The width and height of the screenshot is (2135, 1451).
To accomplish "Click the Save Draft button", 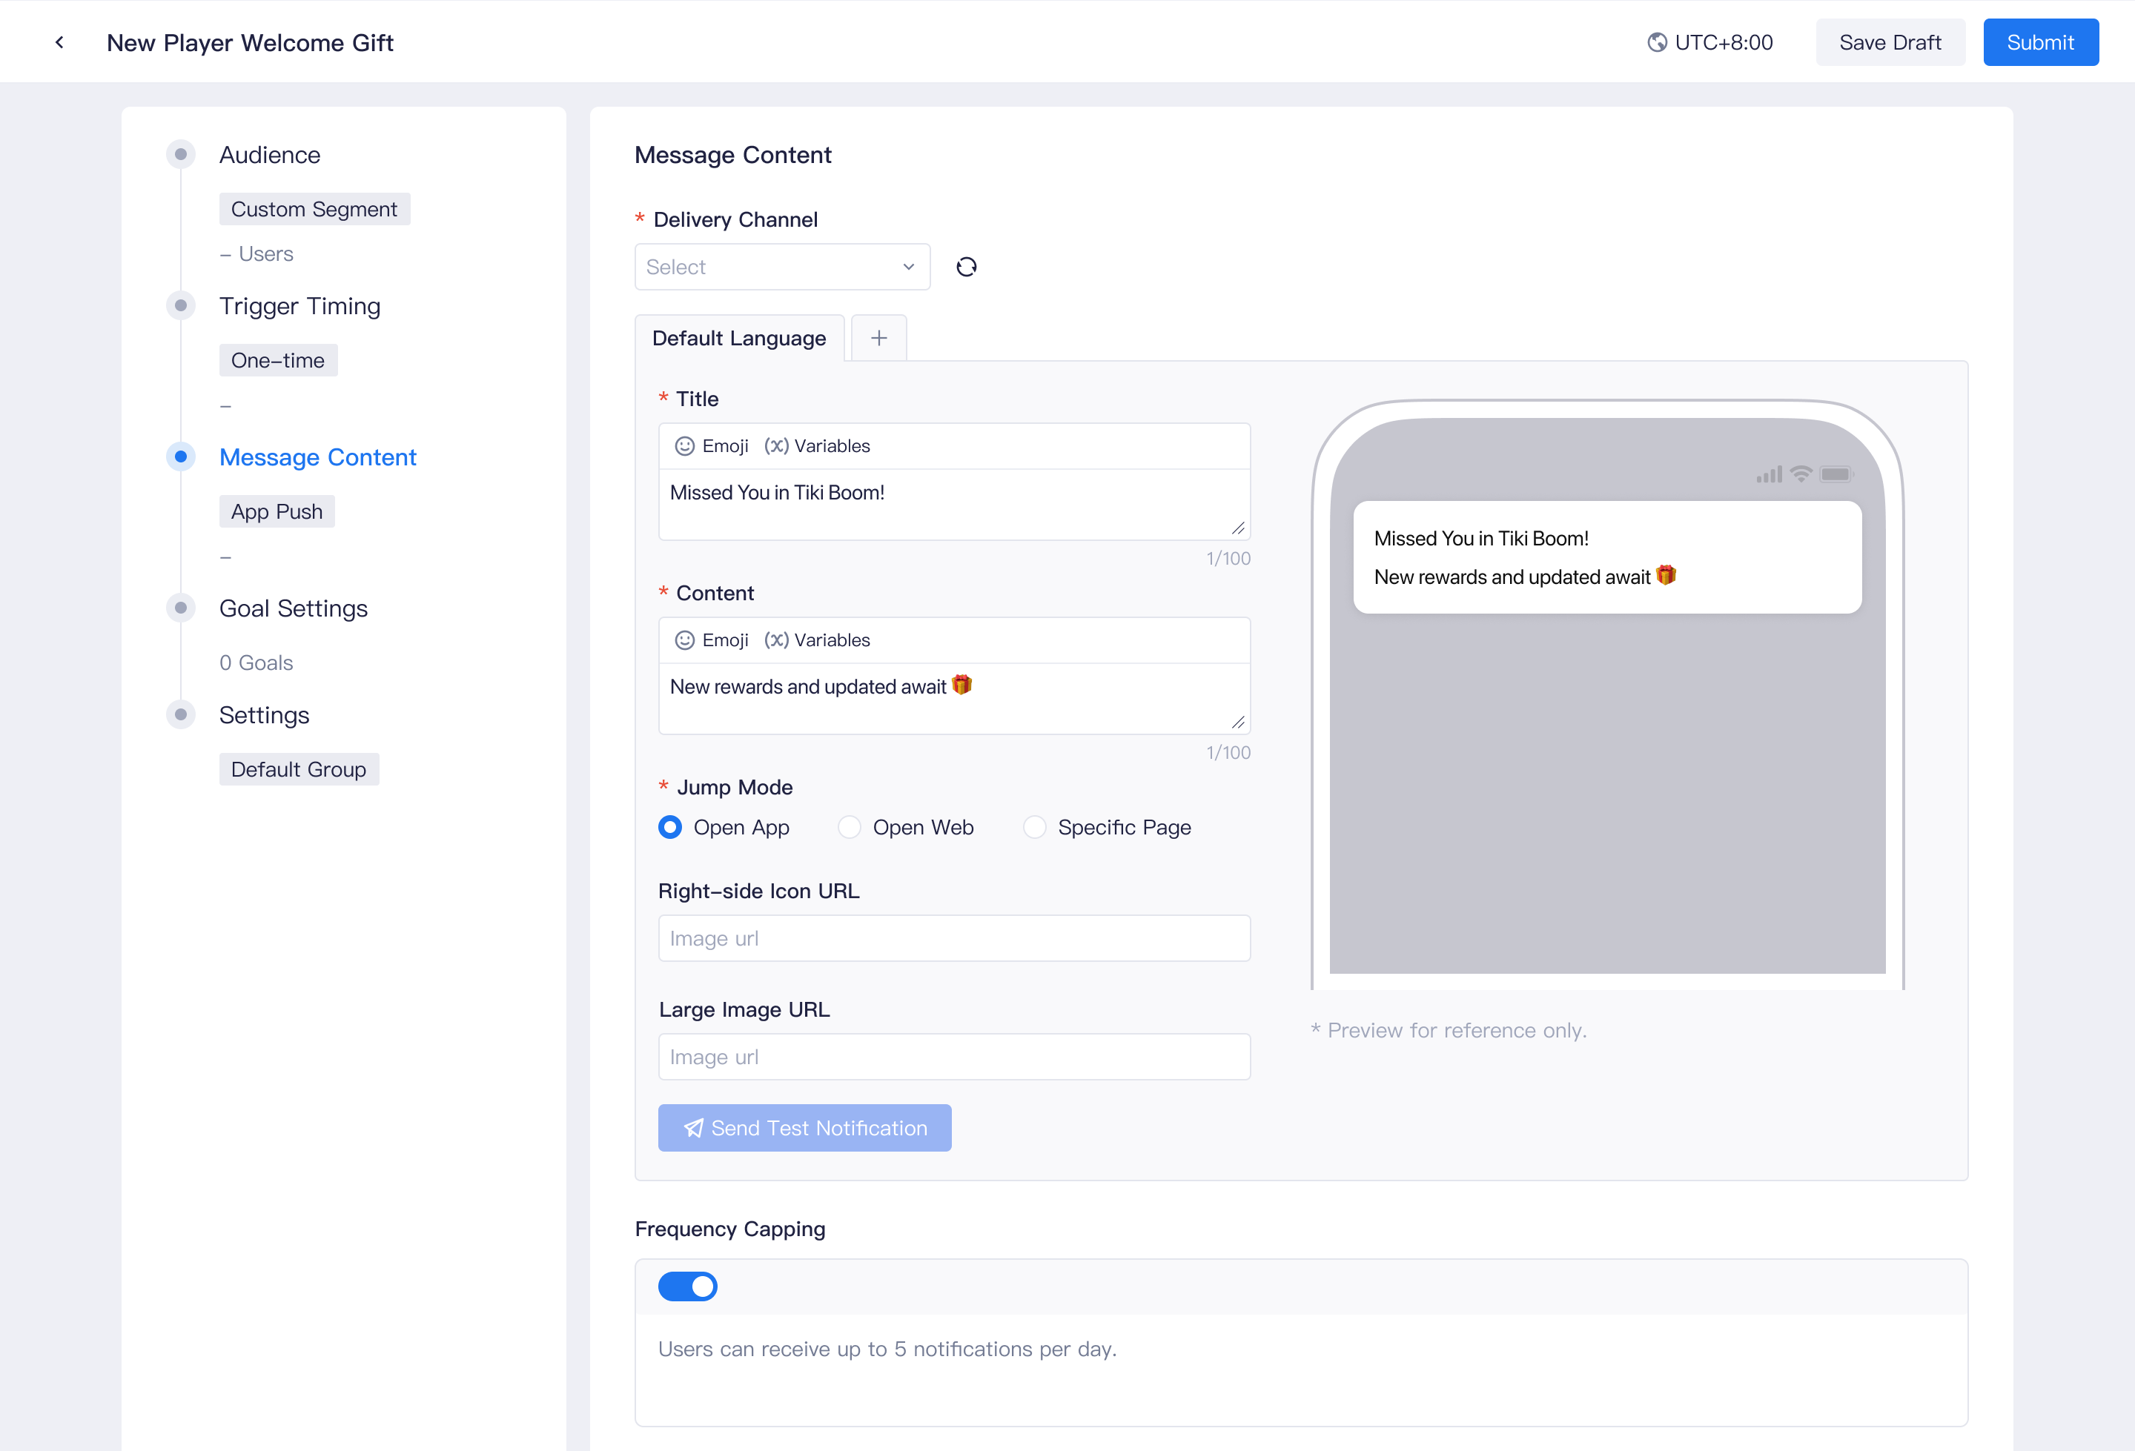I will tap(1889, 41).
